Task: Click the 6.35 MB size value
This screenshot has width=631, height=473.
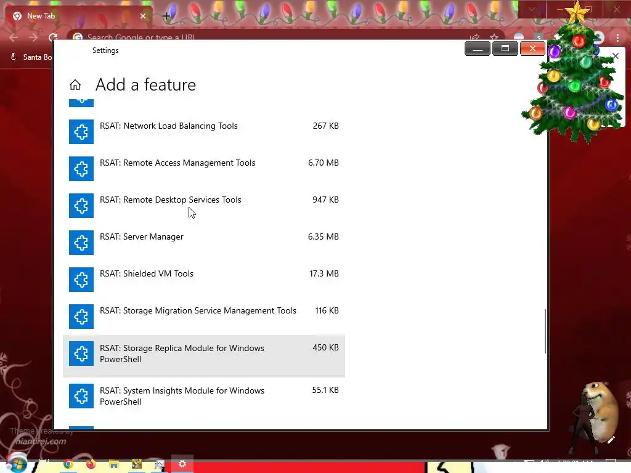Action: pyautogui.click(x=323, y=237)
